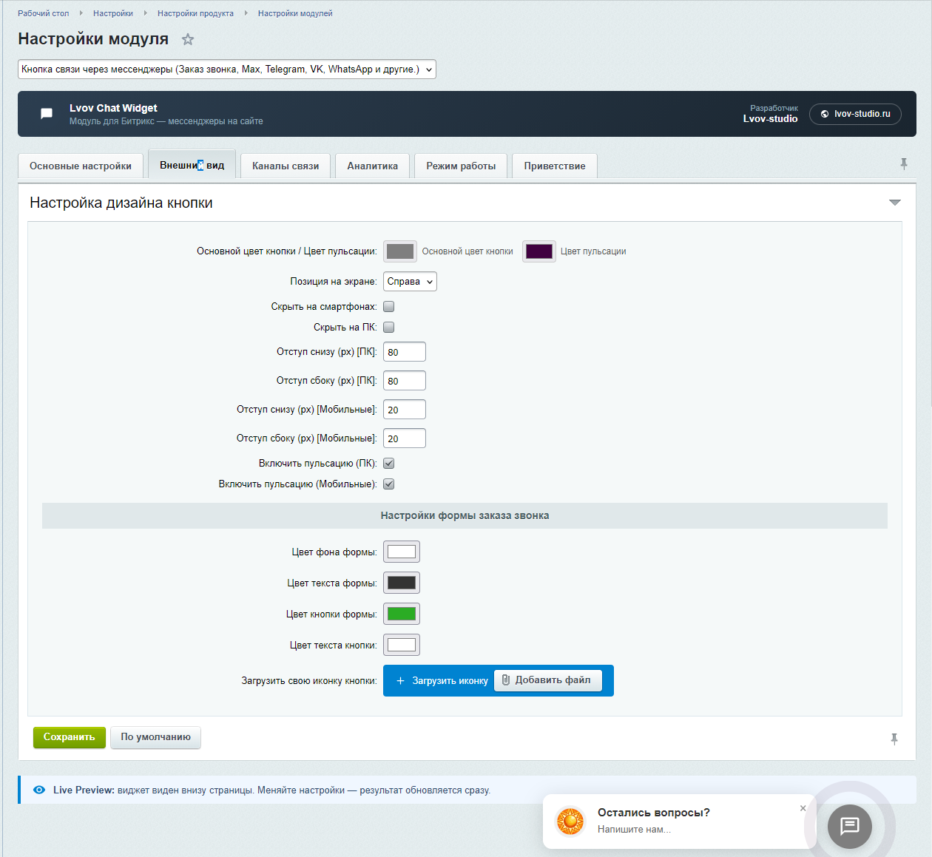The width and height of the screenshot is (932, 857).
Task: Open the chat widget bubble at bottom right
Action: (849, 827)
